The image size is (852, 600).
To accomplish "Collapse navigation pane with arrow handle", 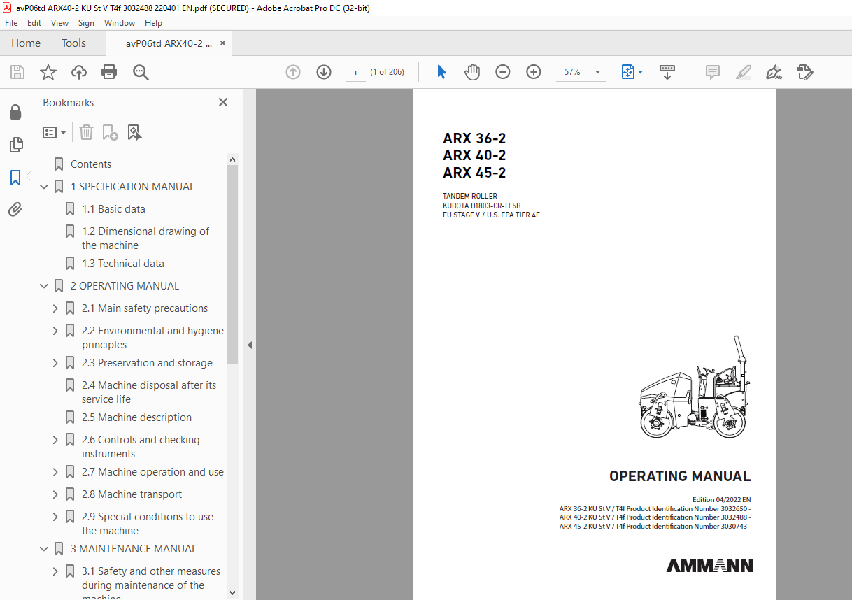I will (249, 345).
